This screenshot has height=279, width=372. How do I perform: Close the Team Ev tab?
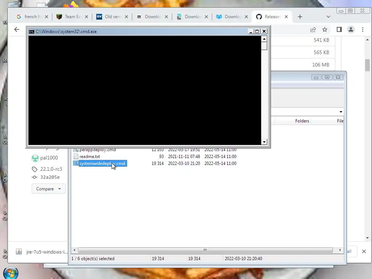point(86,17)
